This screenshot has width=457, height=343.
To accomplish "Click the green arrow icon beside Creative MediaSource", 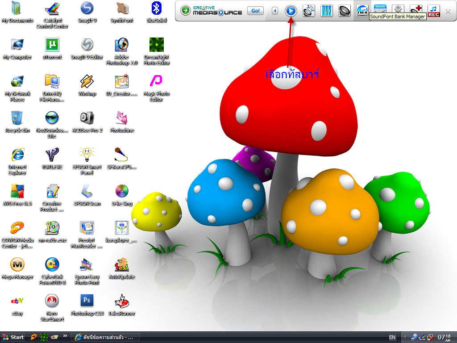I will click(x=185, y=11).
